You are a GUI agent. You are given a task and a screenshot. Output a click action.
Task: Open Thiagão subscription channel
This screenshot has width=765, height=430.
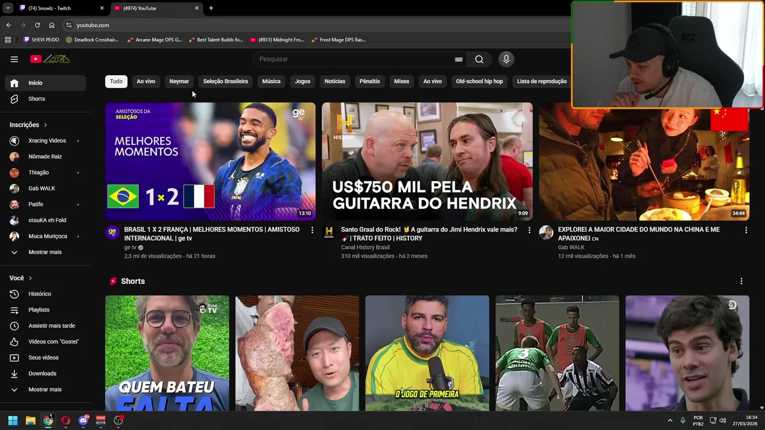(45, 173)
